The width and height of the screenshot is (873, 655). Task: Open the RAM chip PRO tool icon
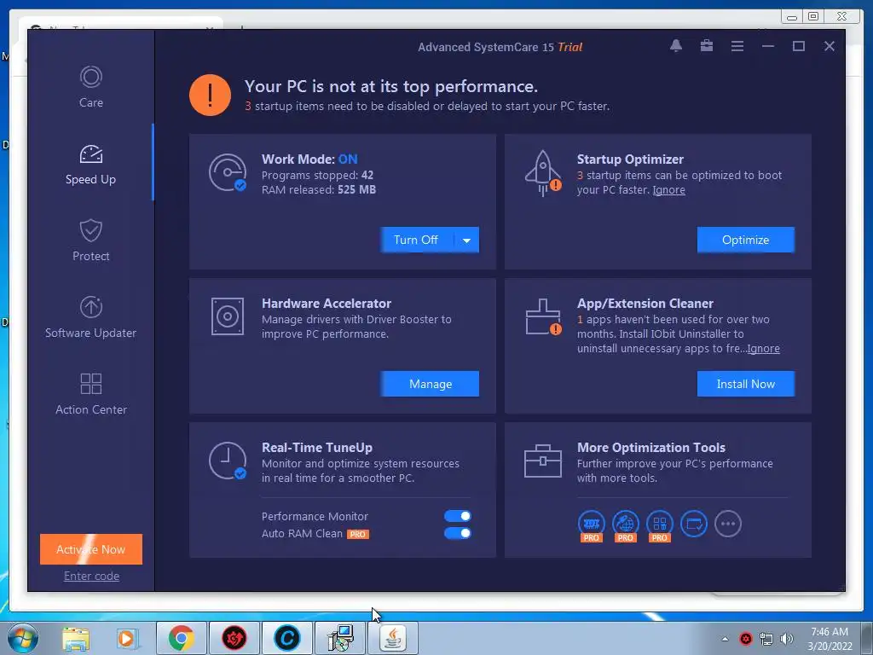[x=592, y=525]
